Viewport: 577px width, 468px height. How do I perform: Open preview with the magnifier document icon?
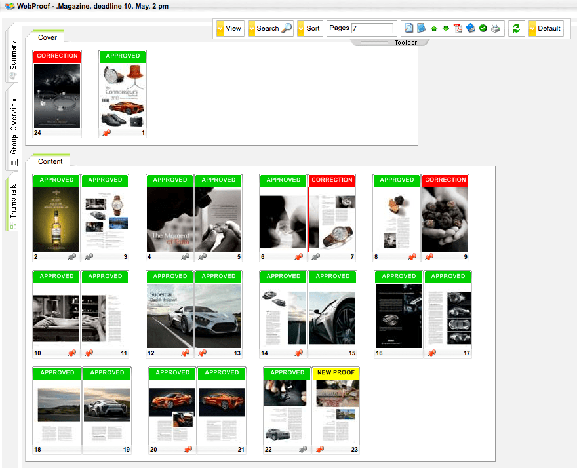click(x=408, y=28)
